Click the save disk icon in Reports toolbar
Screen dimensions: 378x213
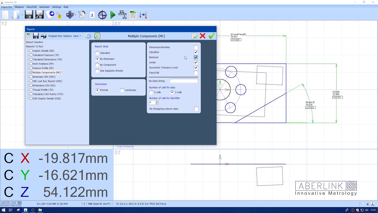(x=36, y=36)
